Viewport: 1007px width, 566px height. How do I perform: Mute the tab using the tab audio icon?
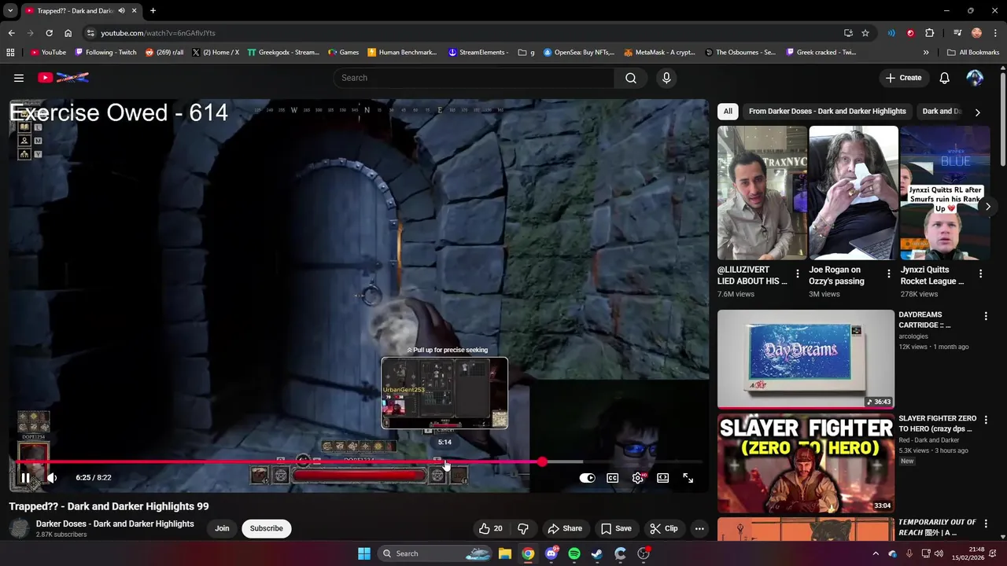pos(121,11)
